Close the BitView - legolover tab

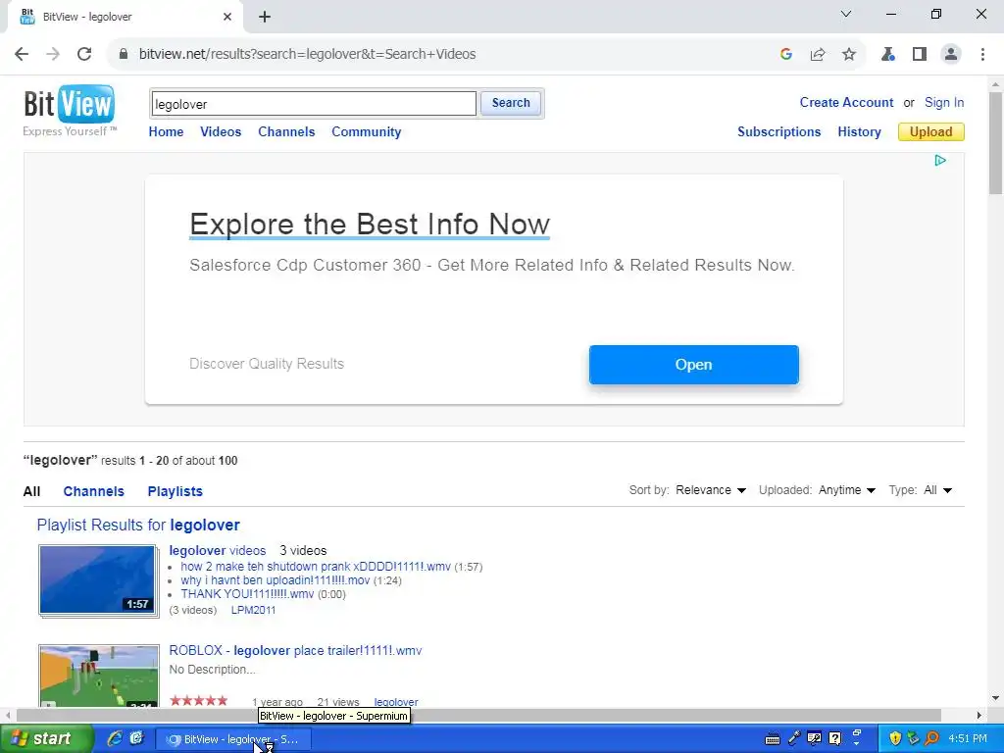227,18
